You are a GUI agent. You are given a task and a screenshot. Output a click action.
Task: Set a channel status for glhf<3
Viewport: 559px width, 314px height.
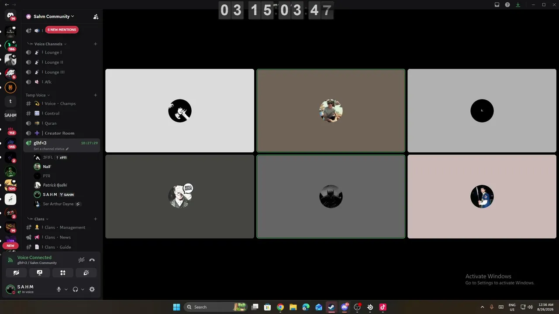click(x=51, y=149)
